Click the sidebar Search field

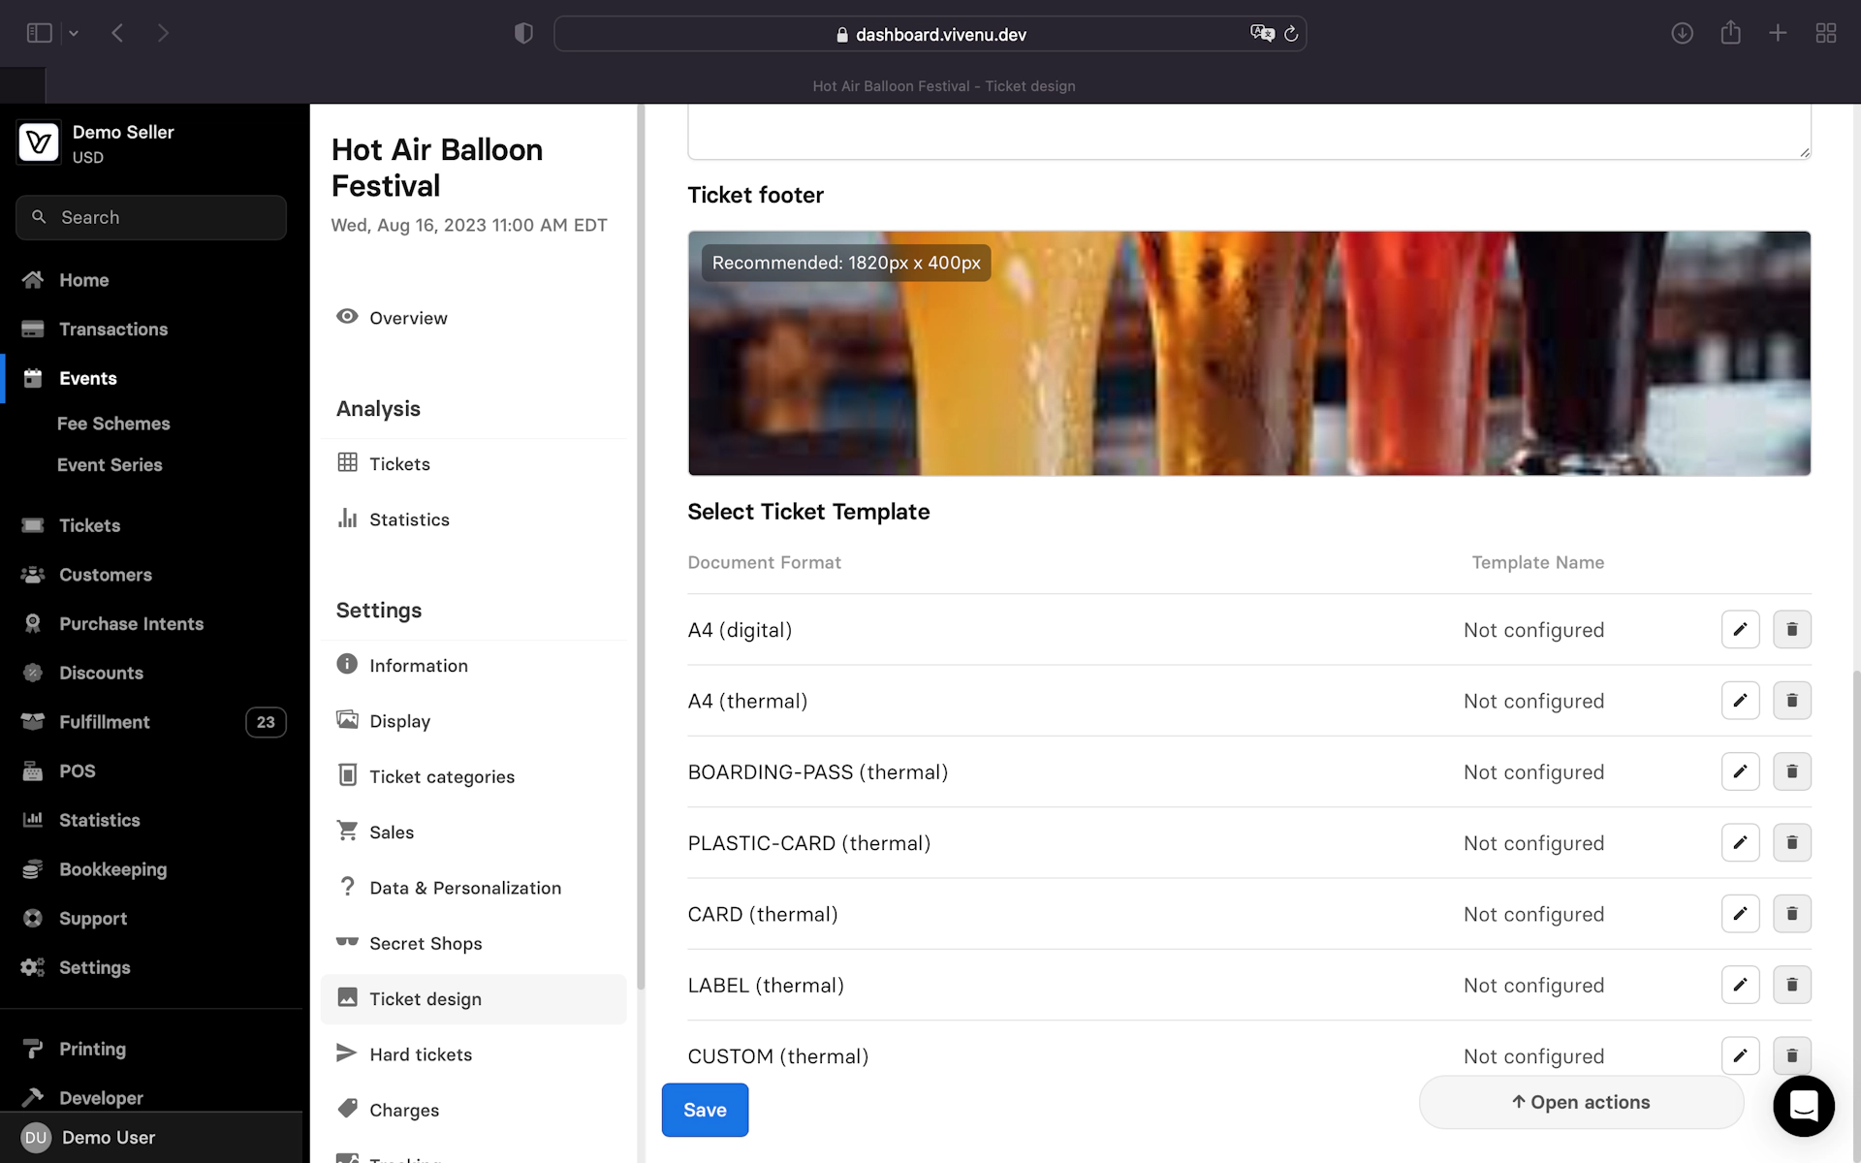(151, 217)
